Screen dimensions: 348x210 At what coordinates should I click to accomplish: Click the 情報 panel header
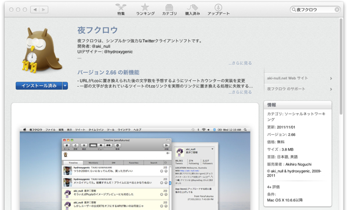[298, 105]
